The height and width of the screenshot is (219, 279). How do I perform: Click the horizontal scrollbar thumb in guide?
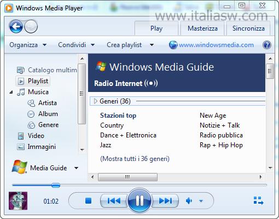(x=127, y=177)
